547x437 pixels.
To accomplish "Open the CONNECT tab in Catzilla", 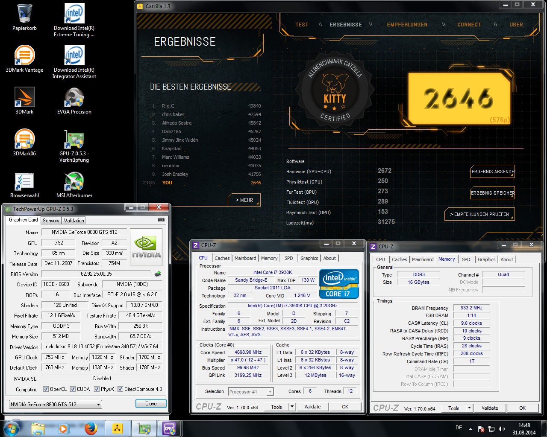I will click(469, 25).
